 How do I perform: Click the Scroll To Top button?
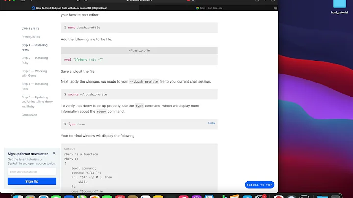[259, 185]
